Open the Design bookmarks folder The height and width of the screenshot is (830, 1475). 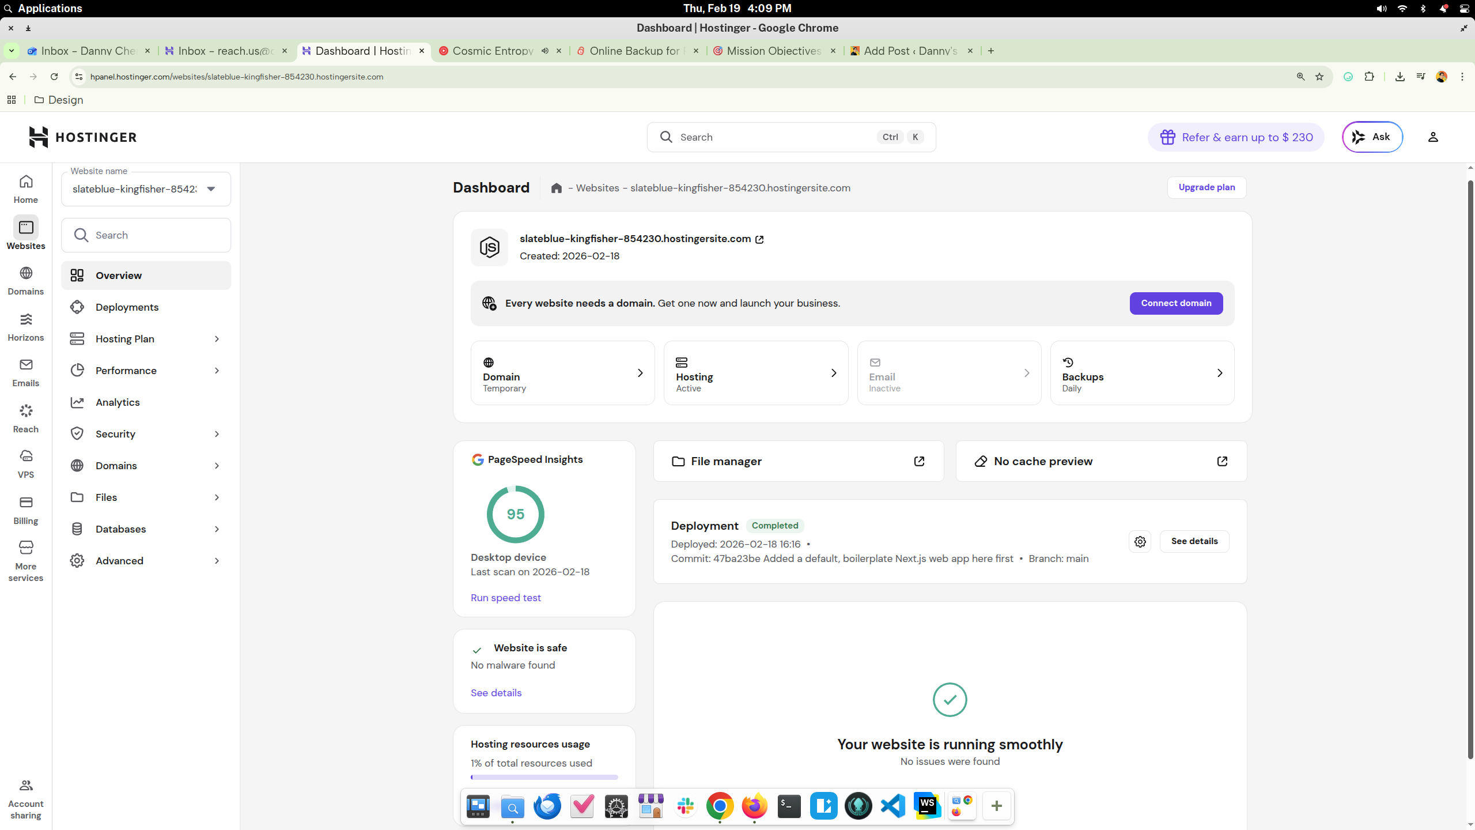click(x=58, y=100)
